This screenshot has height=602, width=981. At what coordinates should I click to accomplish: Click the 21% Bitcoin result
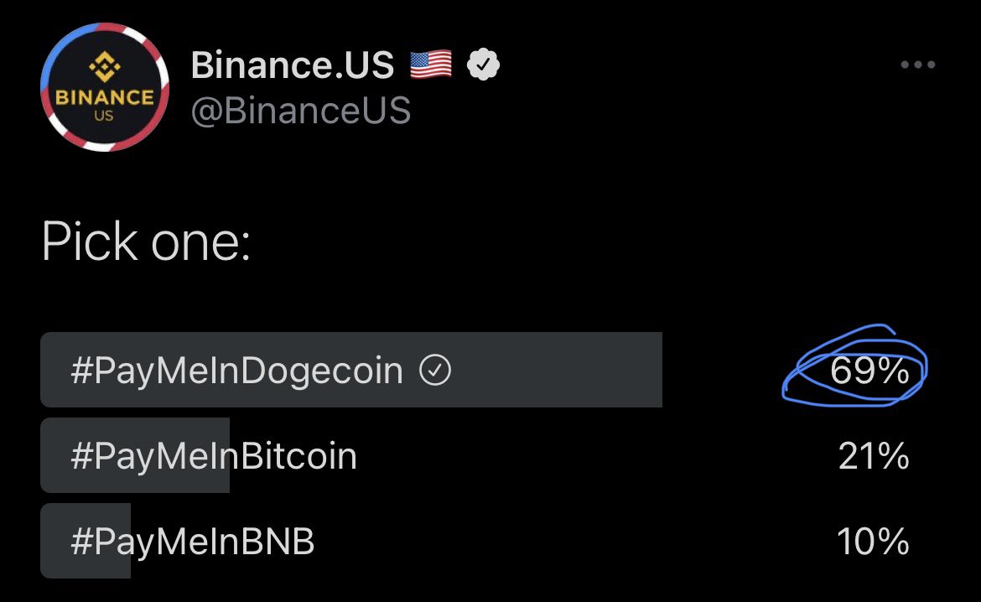click(874, 455)
